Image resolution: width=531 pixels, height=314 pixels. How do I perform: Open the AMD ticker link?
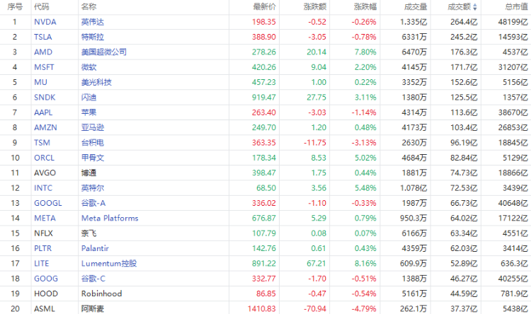pos(43,52)
